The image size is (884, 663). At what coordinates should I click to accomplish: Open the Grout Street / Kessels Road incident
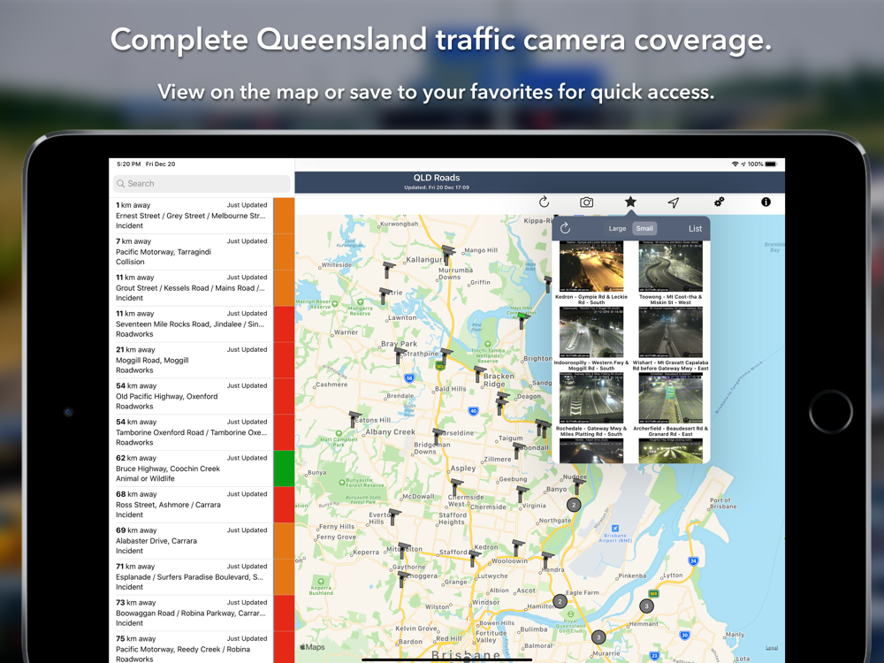[202, 287]
